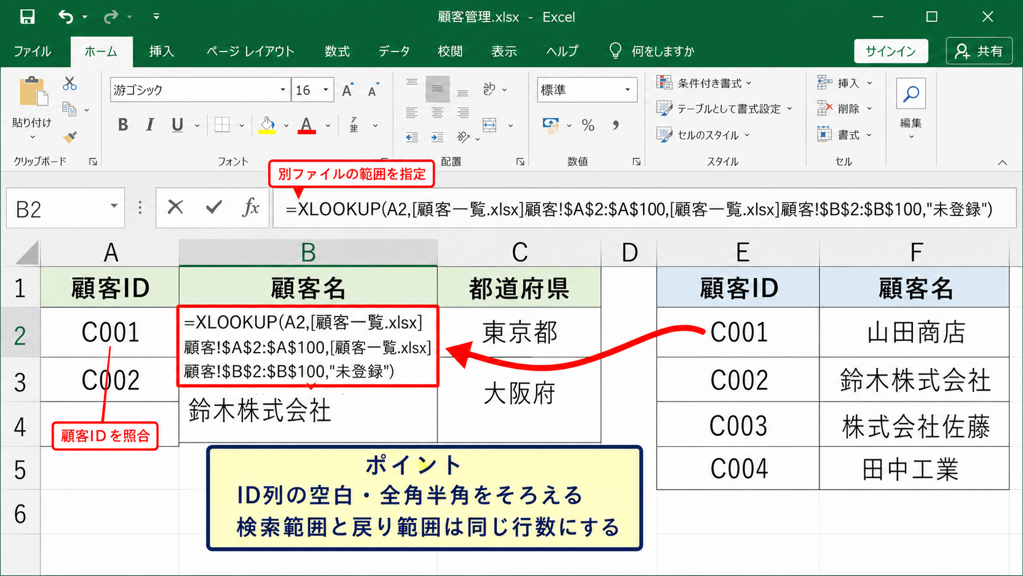Click the Paste clipboard icon
Image resolution: width=1023 pixels, height=576 pixels.
point(33,92)
